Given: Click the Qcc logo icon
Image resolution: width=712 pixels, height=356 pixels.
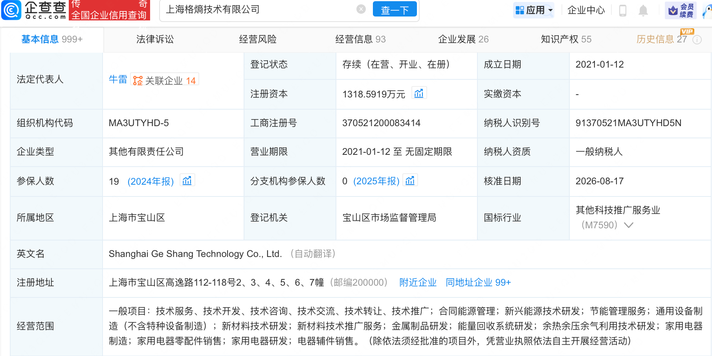Looking at the screenshot, I should pos(11,10).
